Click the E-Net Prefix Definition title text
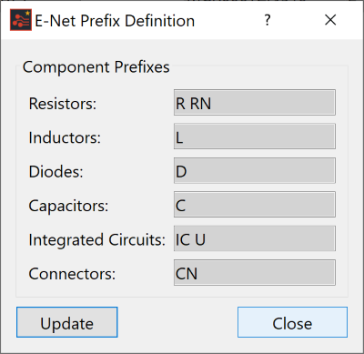The height and width of the screenshot is (354, 364). pyautogui.click(x=115, y=21)
